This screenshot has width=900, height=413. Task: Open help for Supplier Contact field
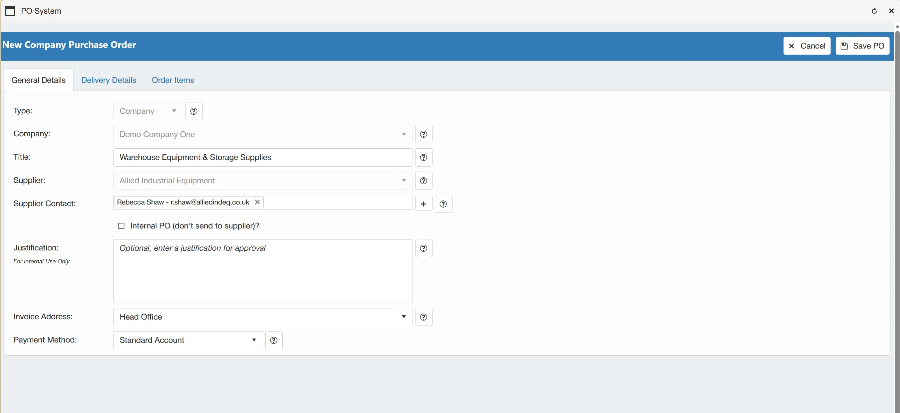tap(444, 204)
